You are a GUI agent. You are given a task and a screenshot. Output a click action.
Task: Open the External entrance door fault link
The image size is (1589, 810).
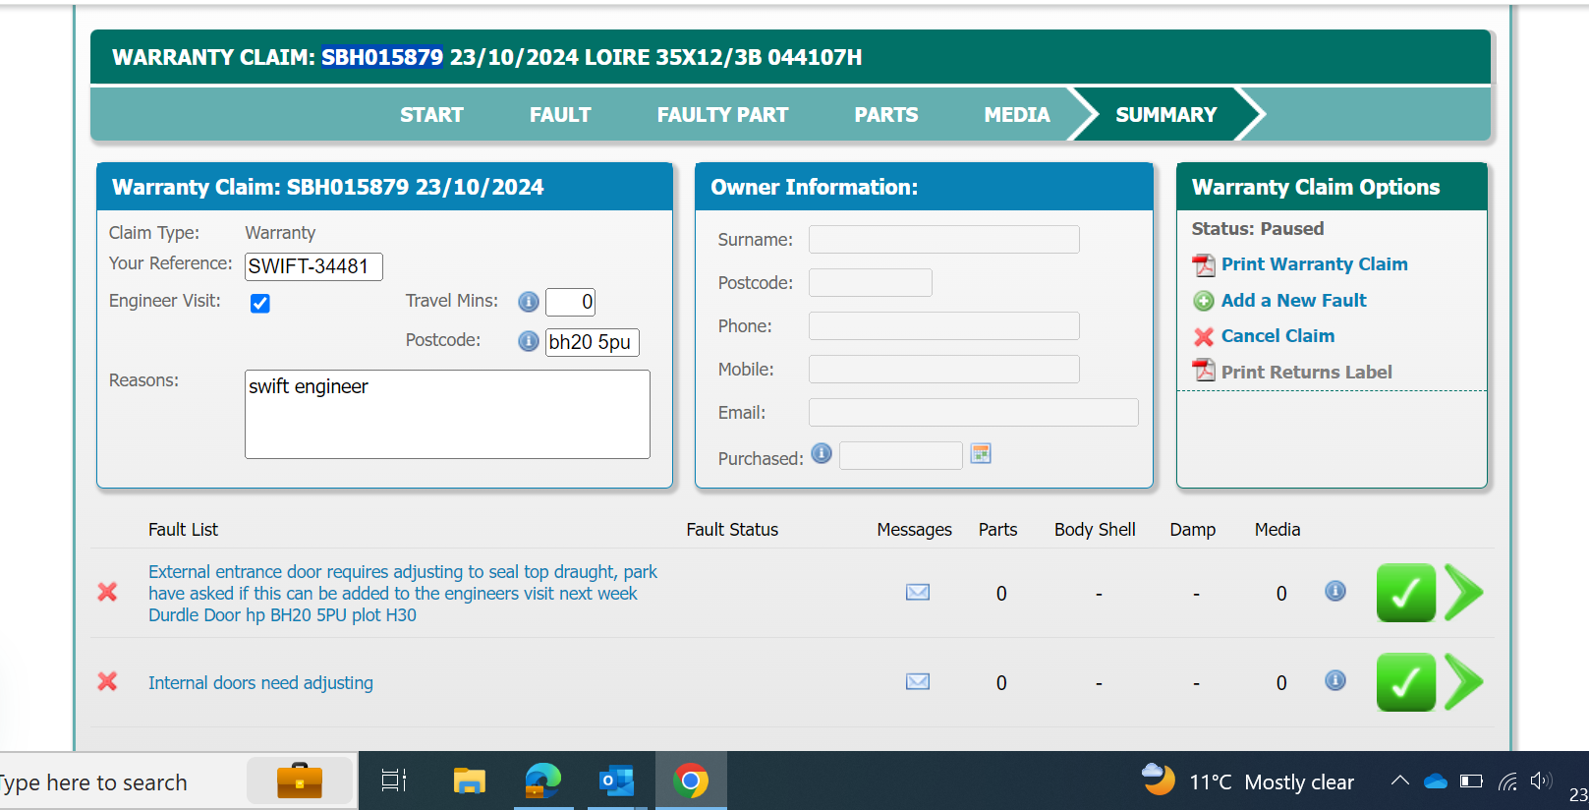[x=403, y=593]
